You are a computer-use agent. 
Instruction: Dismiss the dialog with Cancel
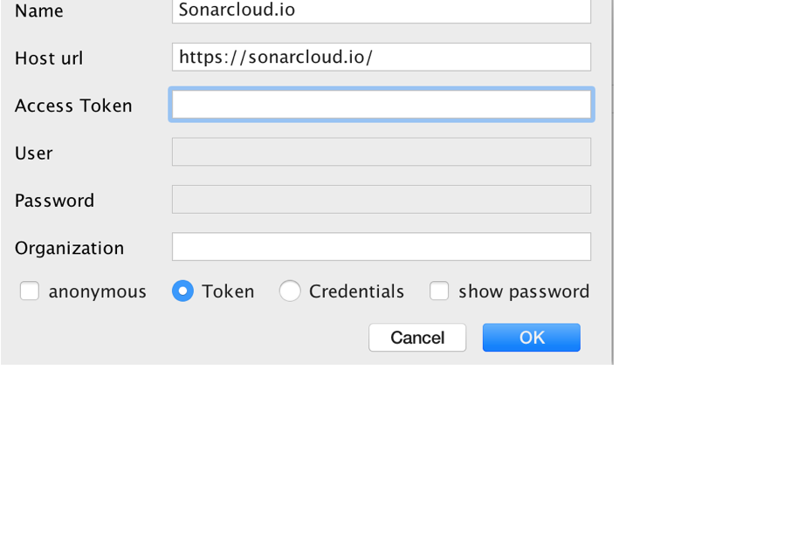coord(417,338)
